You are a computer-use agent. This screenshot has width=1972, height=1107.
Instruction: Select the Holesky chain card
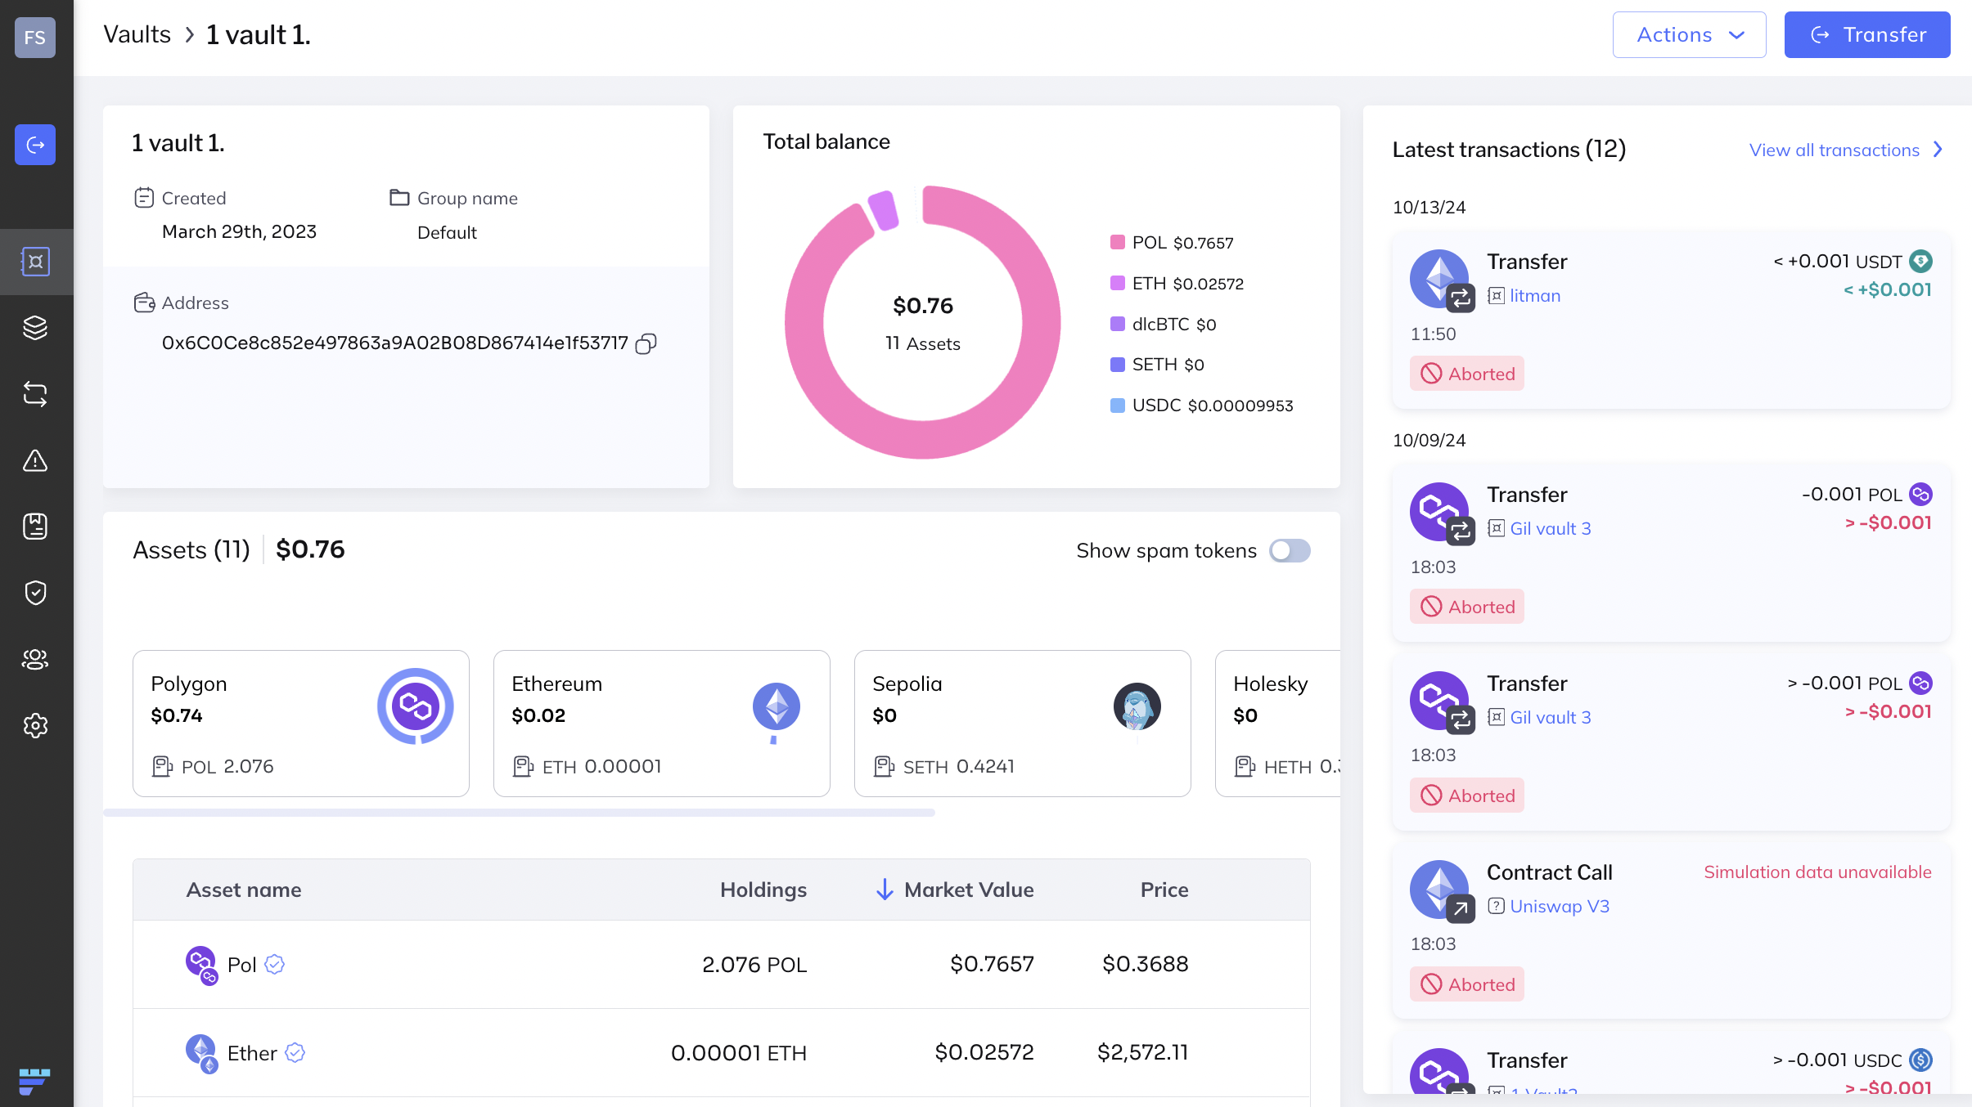(1278, 724)
